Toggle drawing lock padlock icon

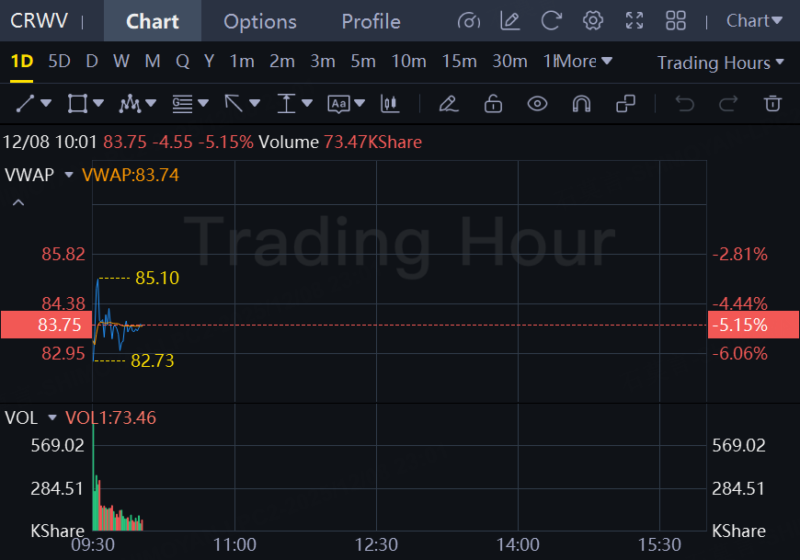[493, 104]
